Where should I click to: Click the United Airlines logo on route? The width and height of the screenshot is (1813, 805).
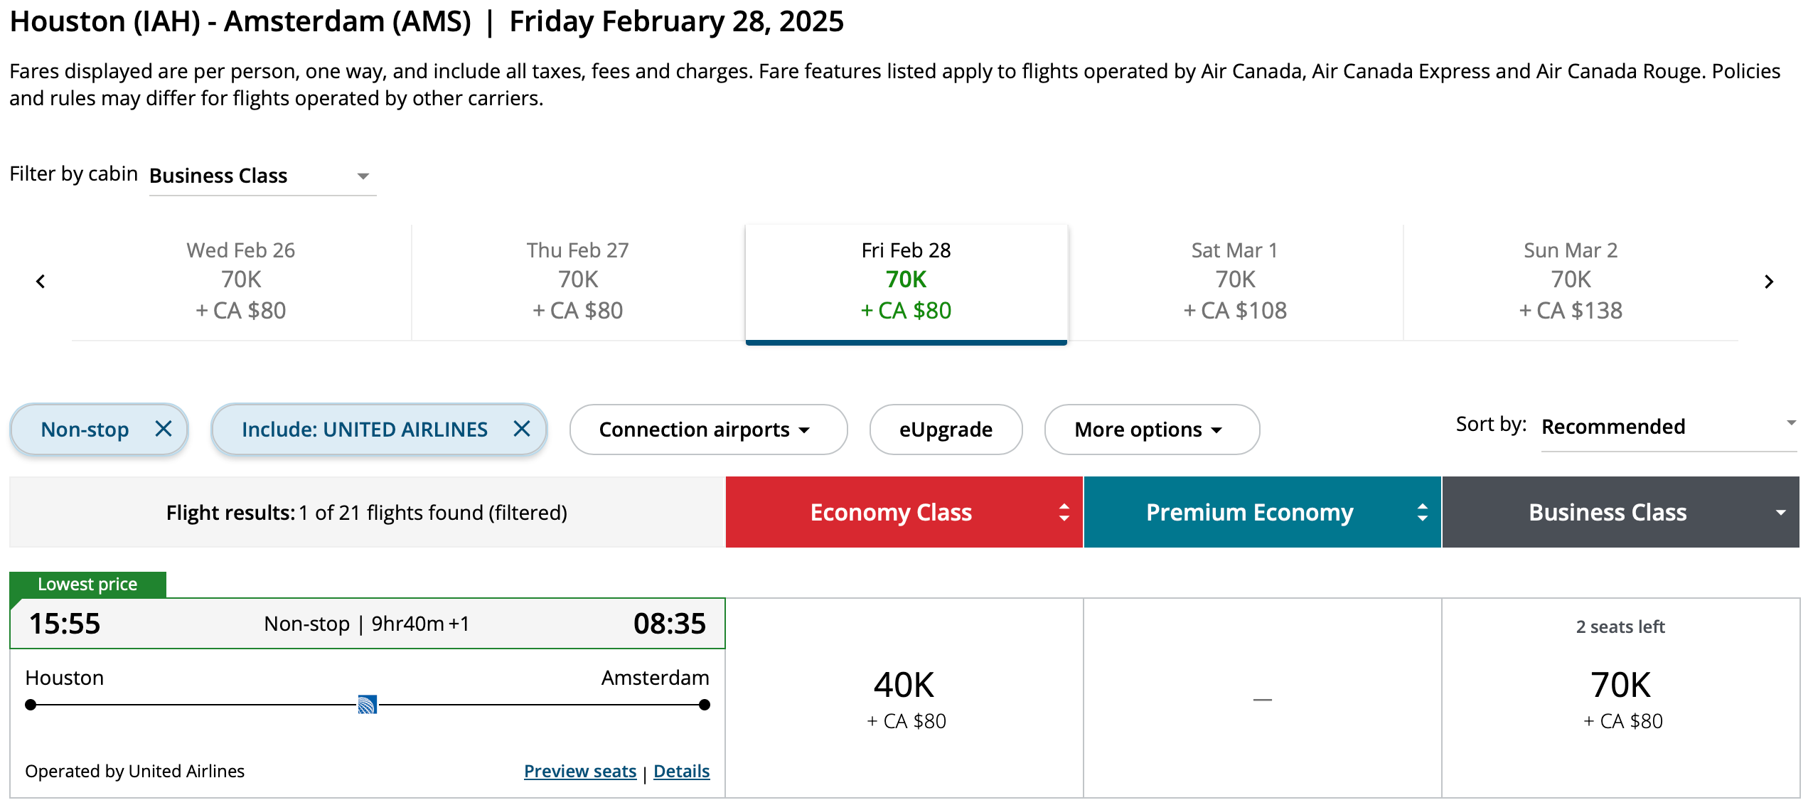(367, 704)
